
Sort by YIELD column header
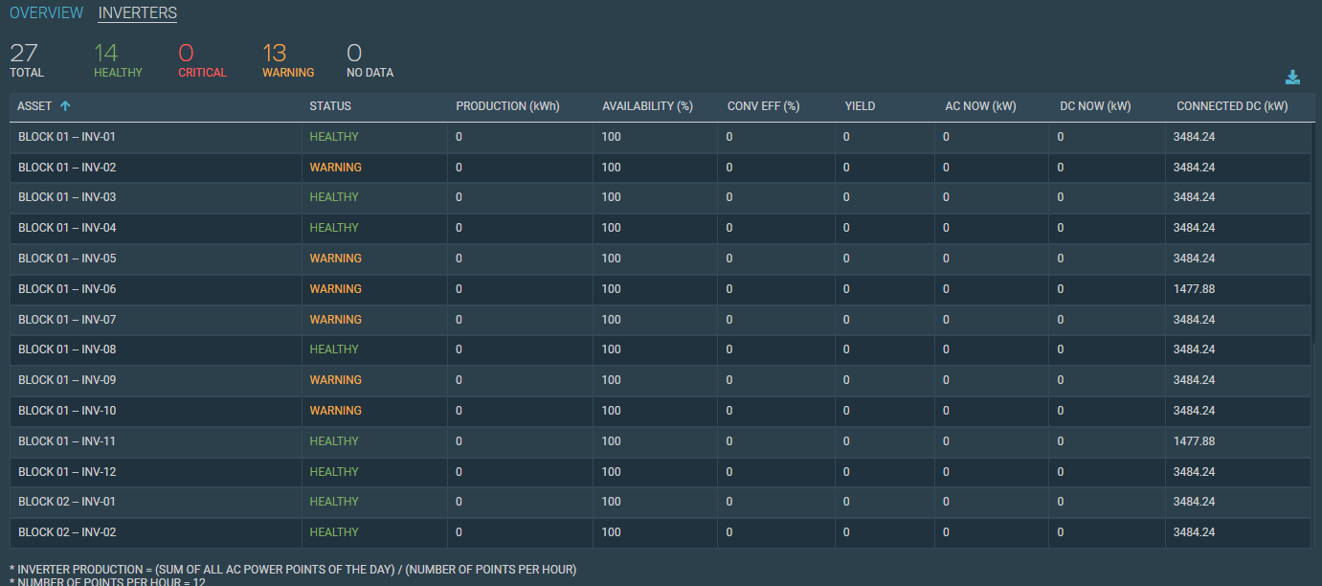(x=860, y=106)
